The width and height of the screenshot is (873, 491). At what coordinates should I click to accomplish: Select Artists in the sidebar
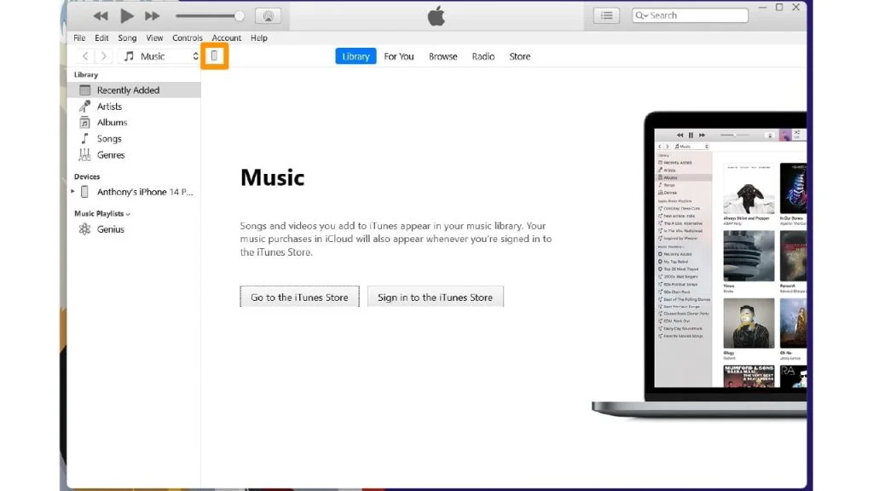134,107
